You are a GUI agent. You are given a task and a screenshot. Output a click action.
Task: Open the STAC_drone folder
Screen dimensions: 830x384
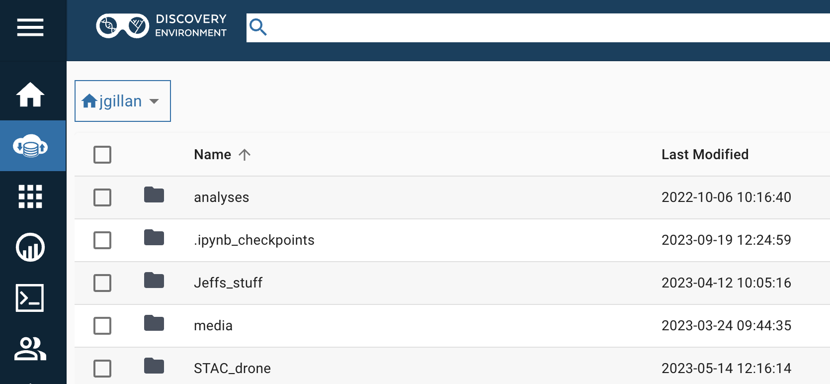[x=232, y=369]
